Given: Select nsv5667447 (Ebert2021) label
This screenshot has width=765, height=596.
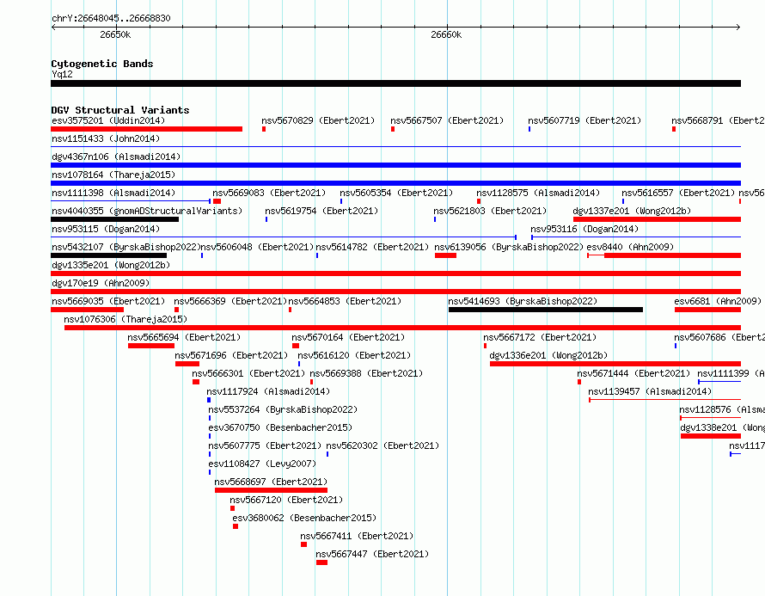Looking at the screenshot, I should pyautogui.click(x=372, y=554).
